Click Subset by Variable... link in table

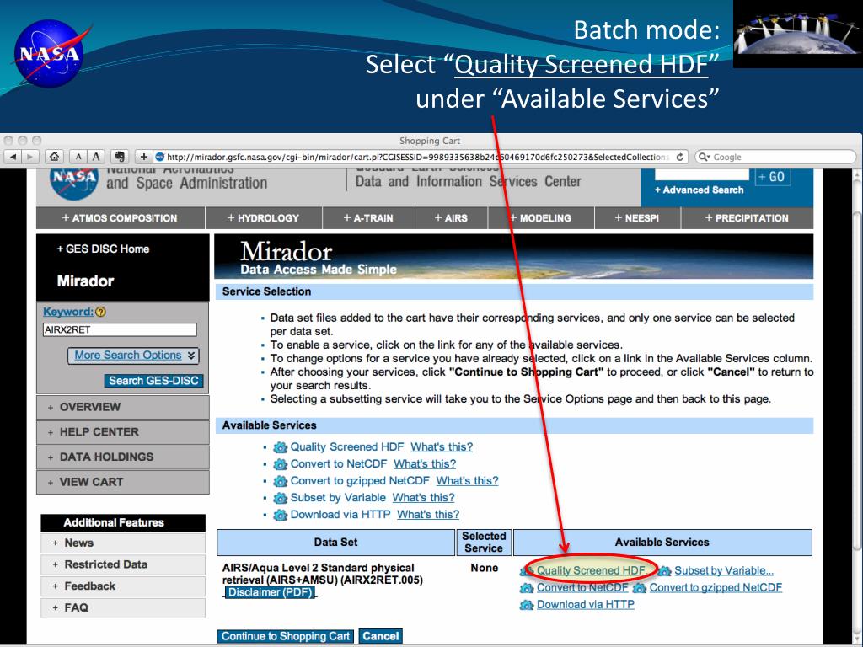click(x=724, y=571)
